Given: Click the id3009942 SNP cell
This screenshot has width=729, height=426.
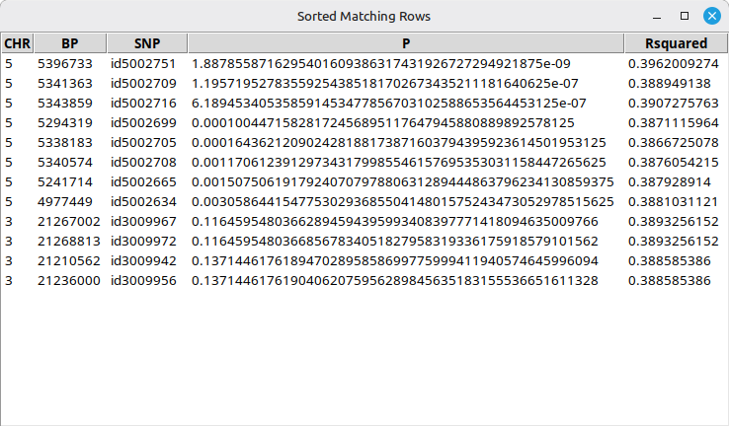Looking at the screenshot, I should click(x=143, y=260).
